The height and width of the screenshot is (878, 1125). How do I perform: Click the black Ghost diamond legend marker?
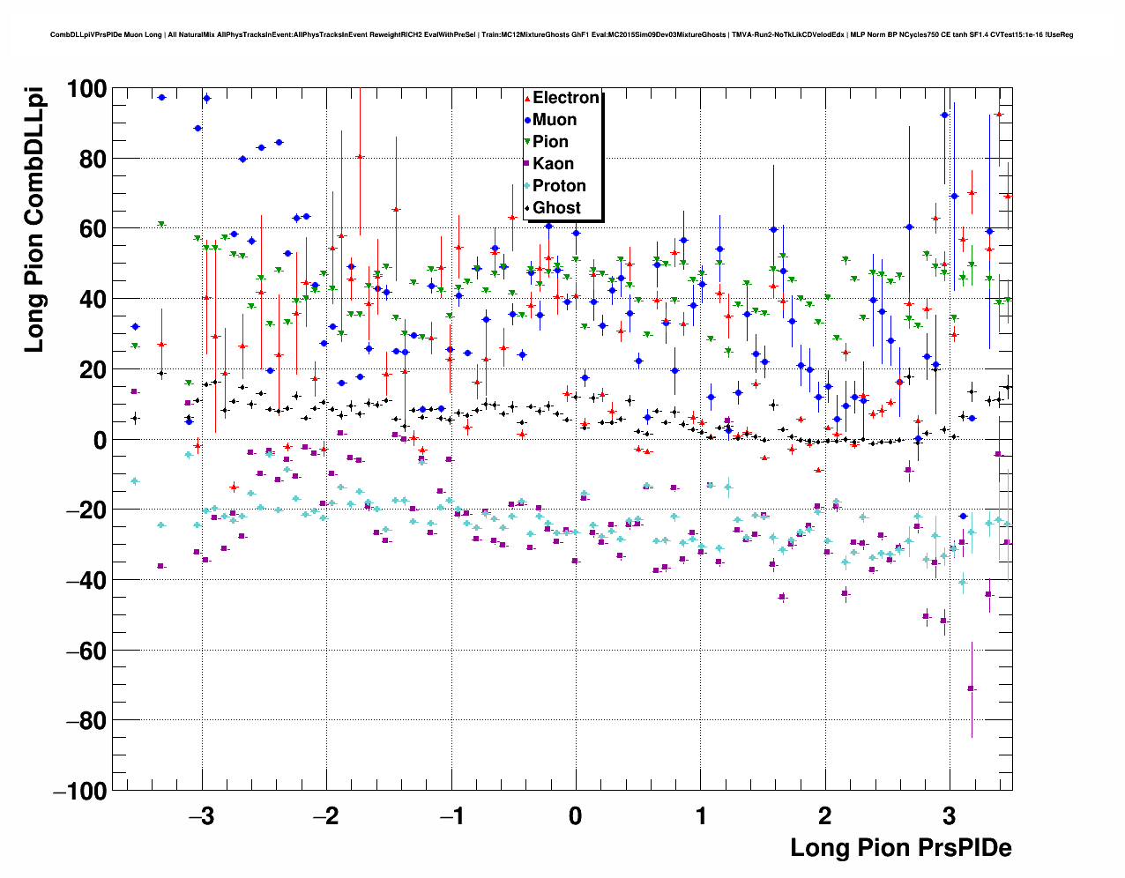click(527, 208)
